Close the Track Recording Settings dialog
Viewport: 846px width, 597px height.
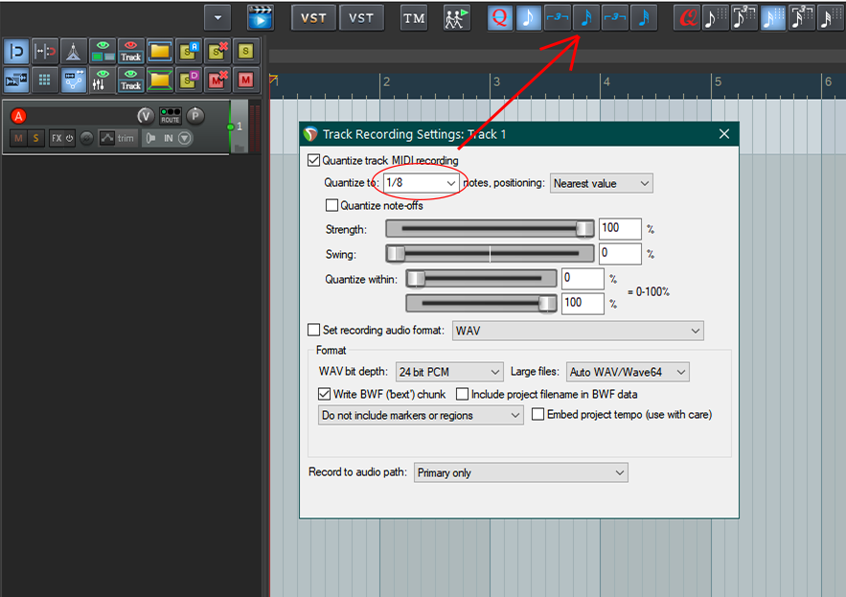point(724,134)
